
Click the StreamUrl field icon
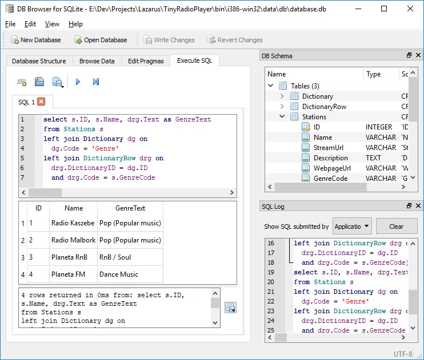tap(306, 147)
